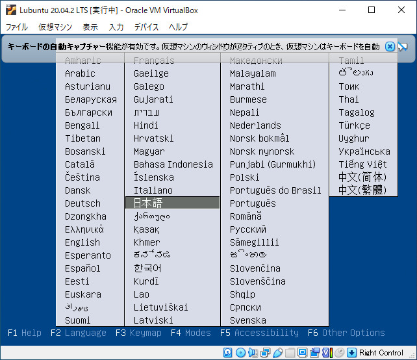Select Čeština in the language list
This screenshot has height=360, width=417.
pyautogui.click(x=82, y=177)
